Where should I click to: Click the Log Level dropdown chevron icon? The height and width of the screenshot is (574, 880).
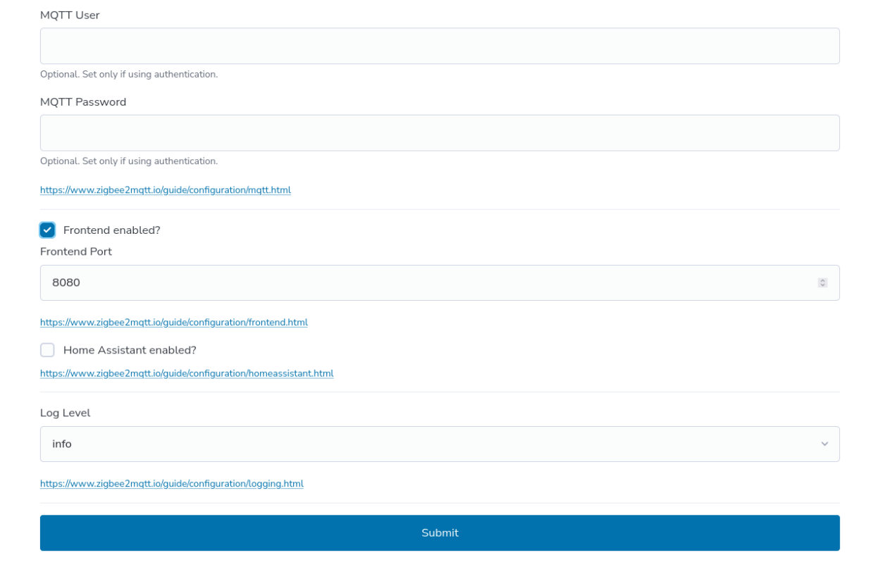point(824,444)
